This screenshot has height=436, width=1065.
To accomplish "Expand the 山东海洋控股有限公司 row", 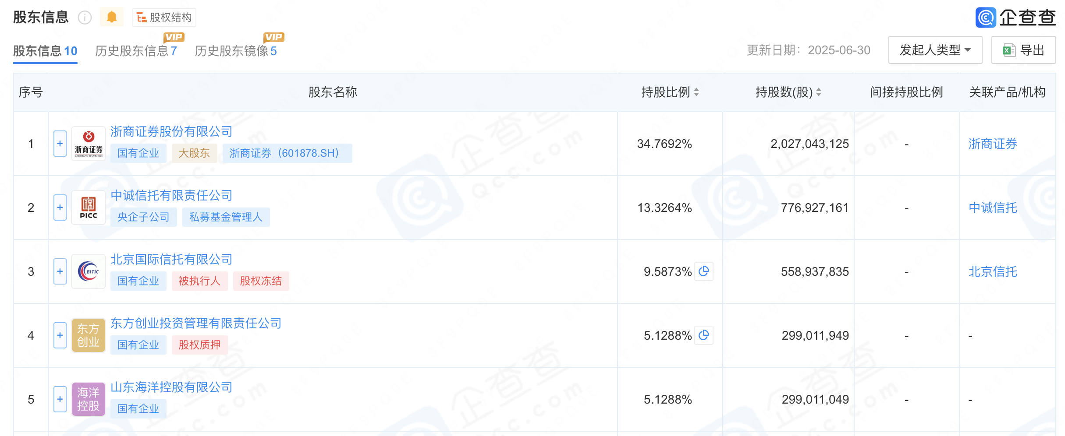I will click(x=60, y=399).
